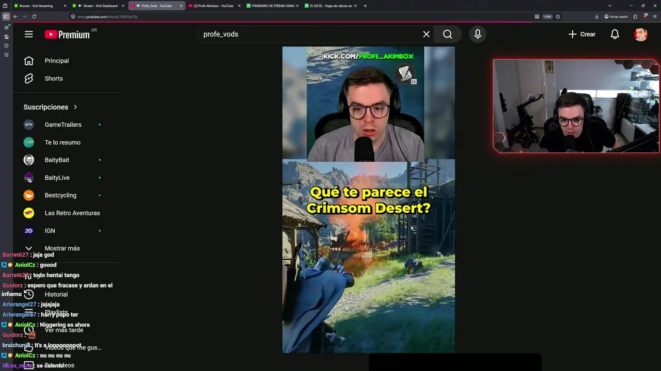Open history clock in browser sidebar
Viewport: 661px width, 371px height.
tap(6, 45)
